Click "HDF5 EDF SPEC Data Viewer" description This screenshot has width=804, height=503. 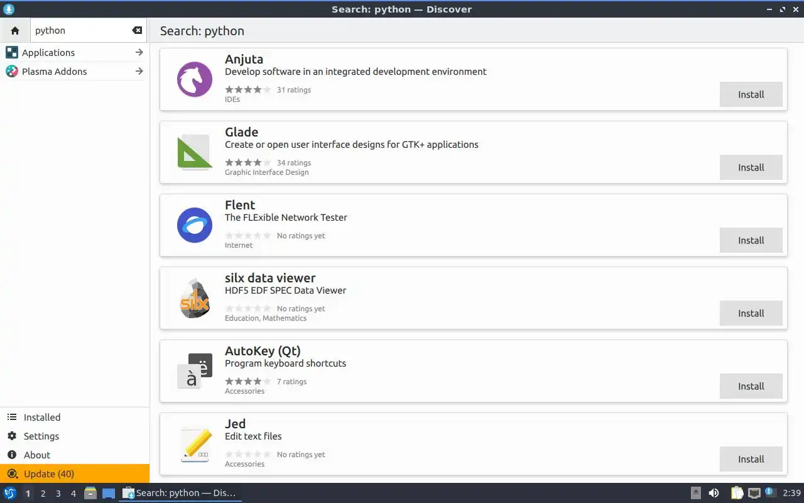(285, 290)
